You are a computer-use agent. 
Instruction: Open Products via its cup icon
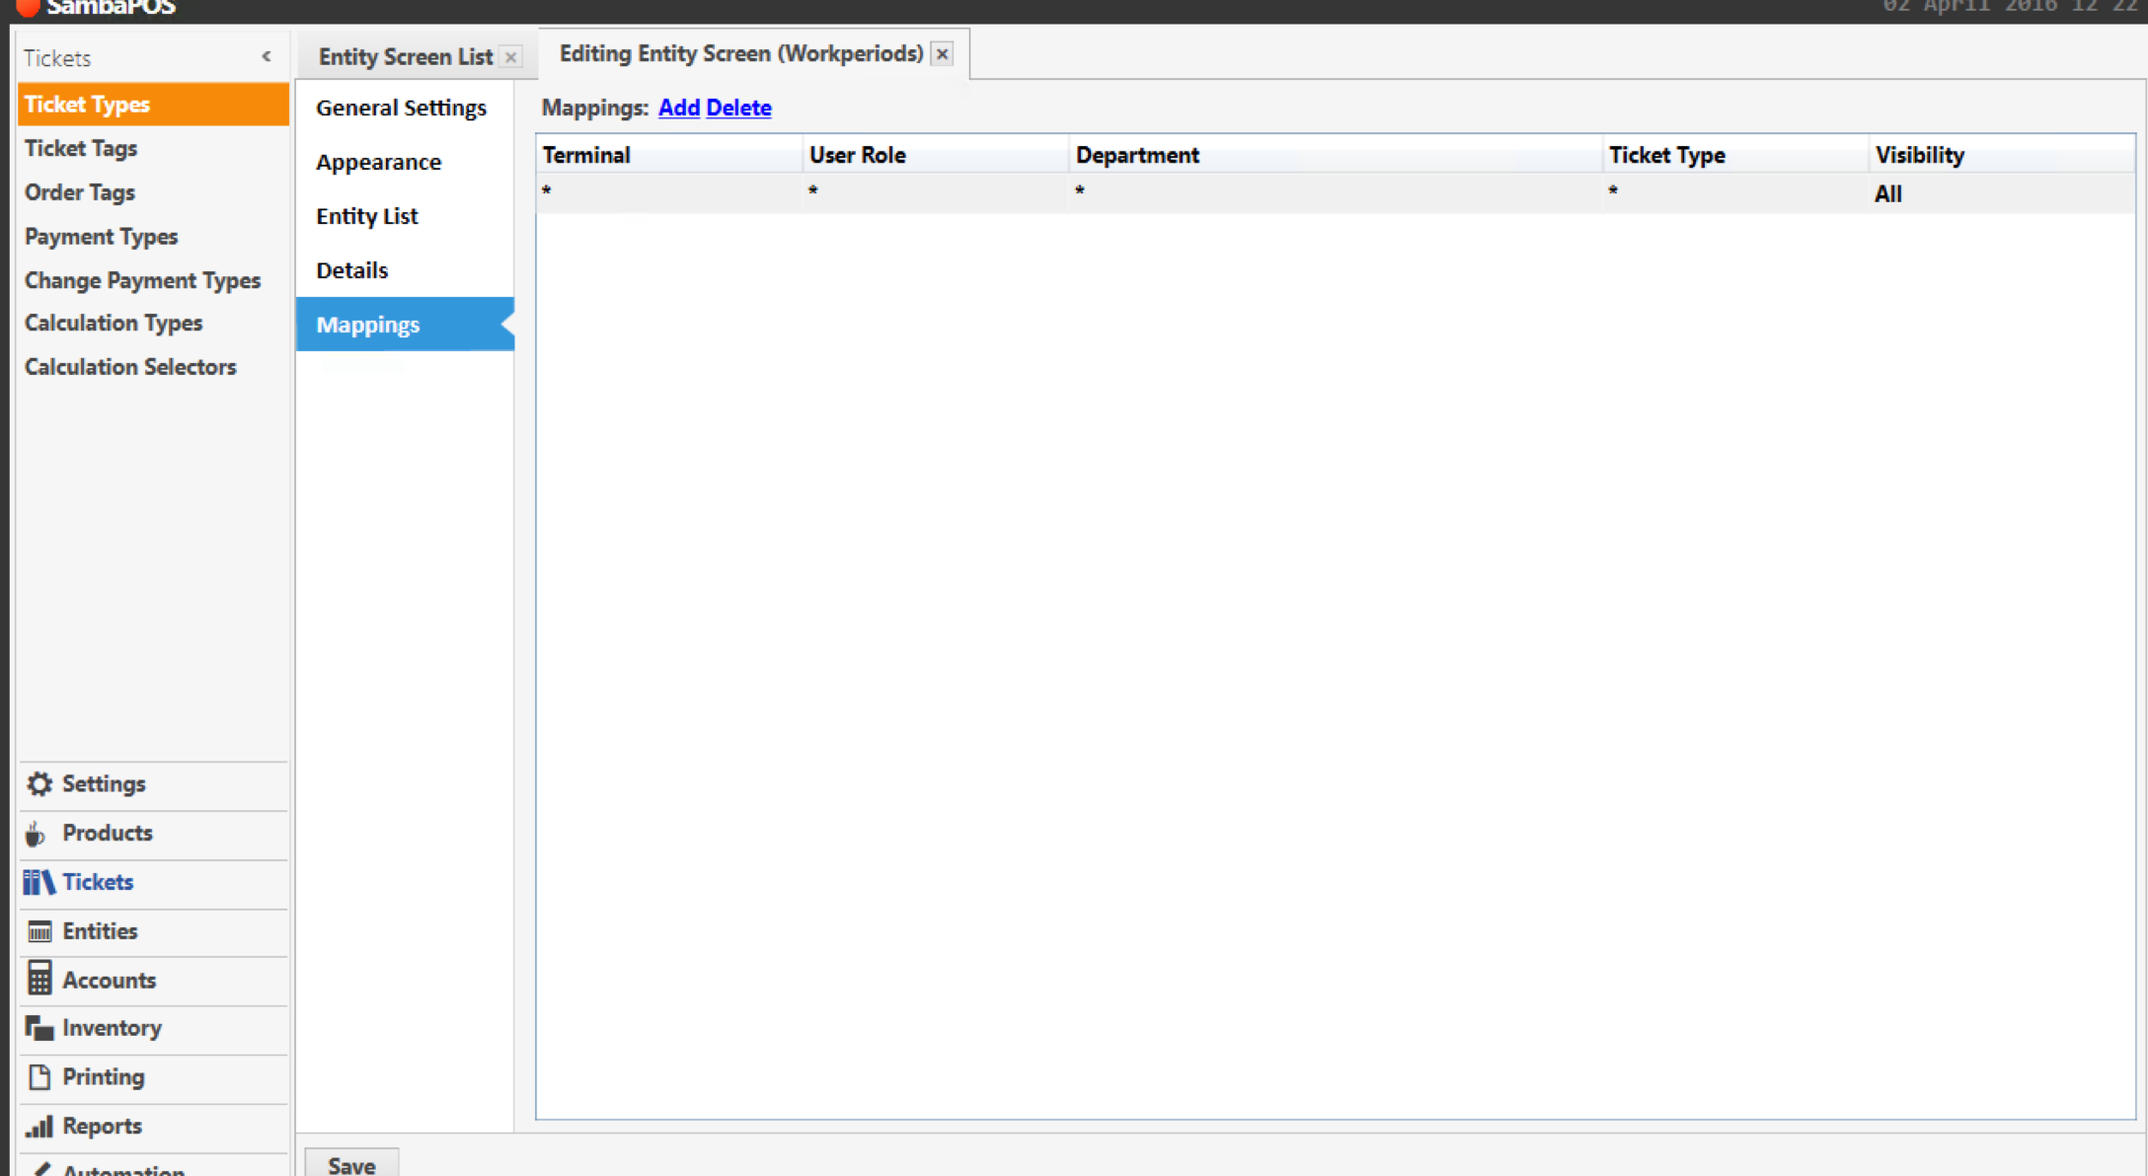click(x=36, y=834)
